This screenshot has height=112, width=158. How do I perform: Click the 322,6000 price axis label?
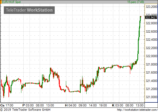(151, 32)
